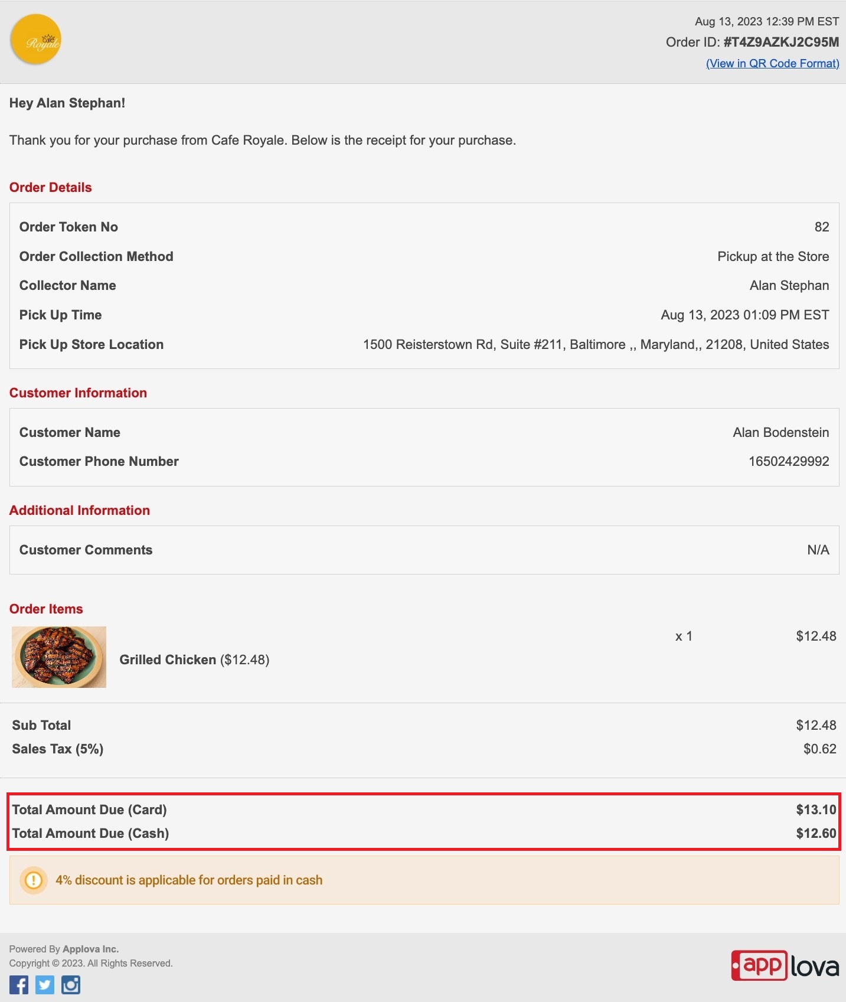This screenshot has height=1002, width=846.
Task: Click the Total Amount Due (Card) value
Action: coord(816,810)
